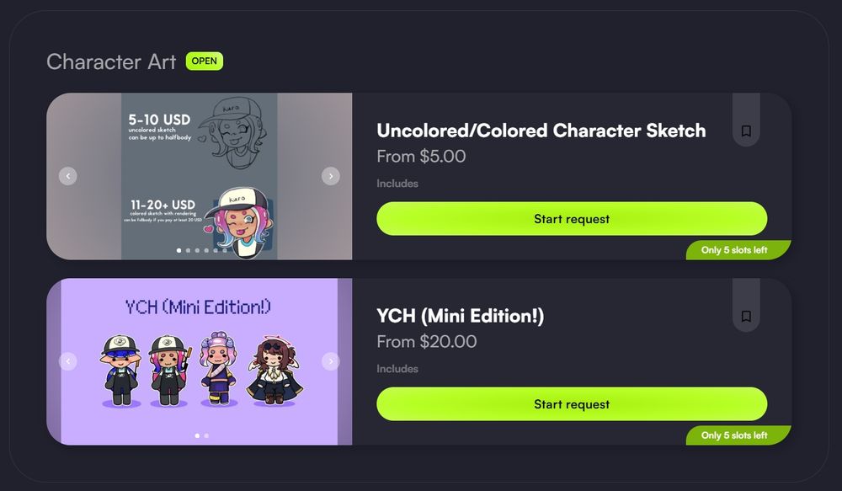Bookmark the YCH (Mini Edition!) listing

pos(746,316)
